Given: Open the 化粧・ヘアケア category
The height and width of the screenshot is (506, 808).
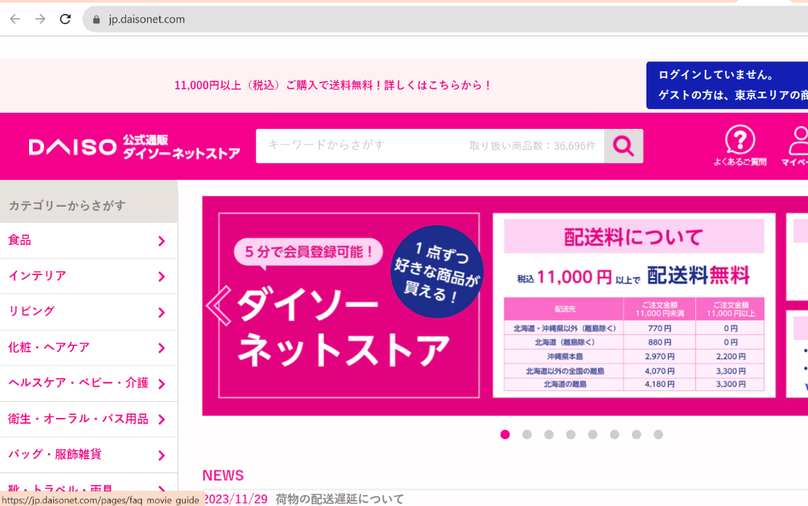Looking at the screenshot, I should coord(89,347).
